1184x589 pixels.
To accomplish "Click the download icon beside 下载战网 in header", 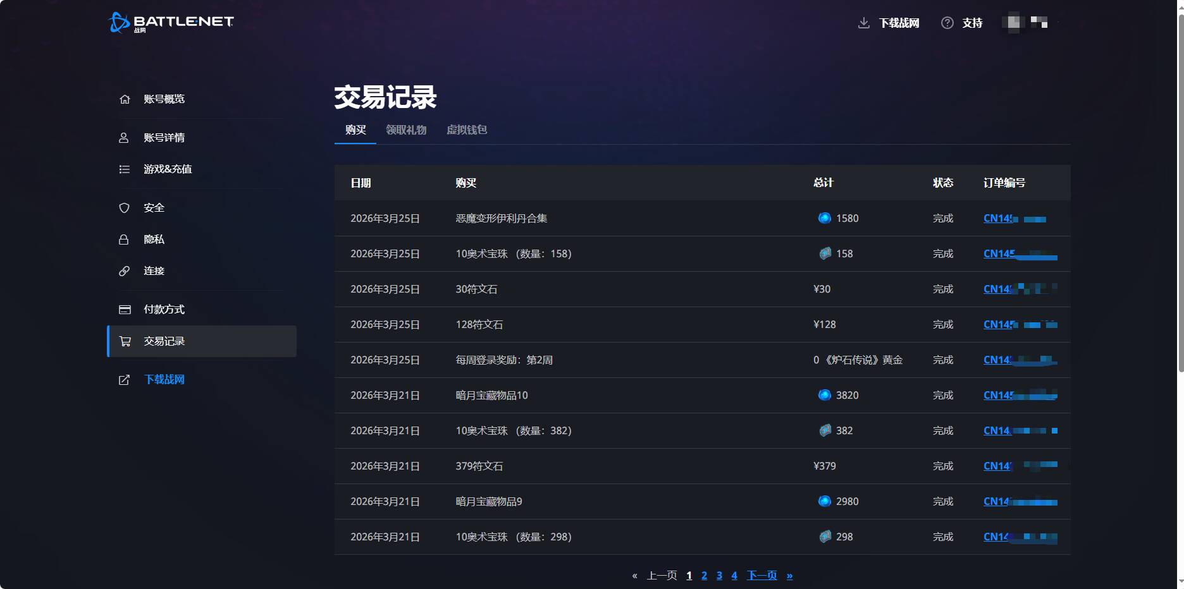I will (x=863, y=23).
